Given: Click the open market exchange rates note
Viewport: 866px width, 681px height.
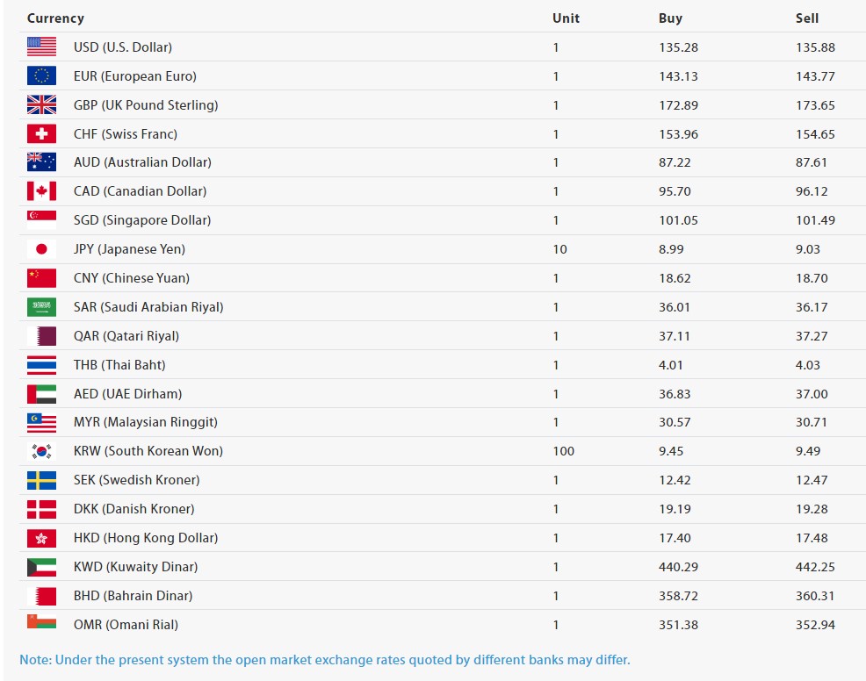Looking at the screenshot, I should tap(325, 660).
